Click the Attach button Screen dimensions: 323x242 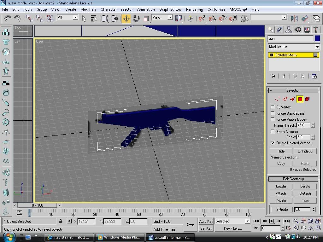pos(281,193)
